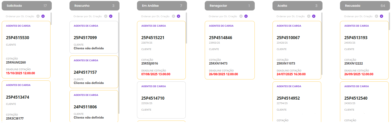This screenshot has height=129, width=392.
Task: Open card 25P4513193 in Recusada
Action: click(x=364, y=50)
